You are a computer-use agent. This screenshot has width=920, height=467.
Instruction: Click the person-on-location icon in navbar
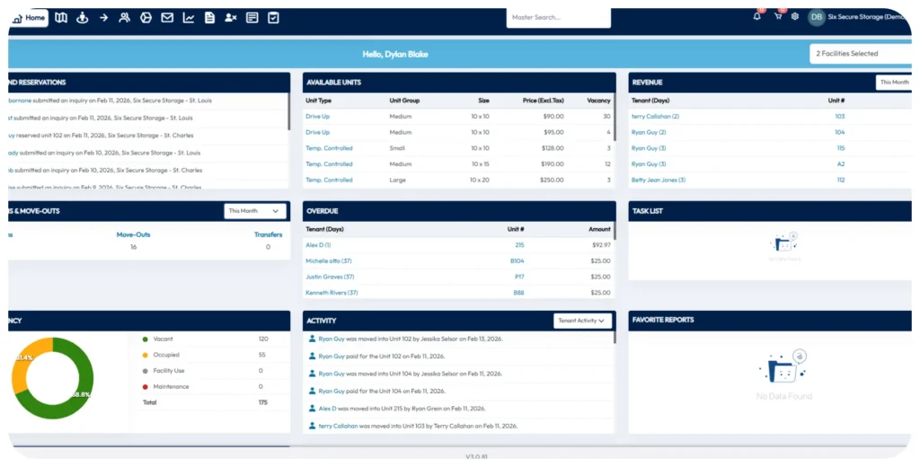82,18
